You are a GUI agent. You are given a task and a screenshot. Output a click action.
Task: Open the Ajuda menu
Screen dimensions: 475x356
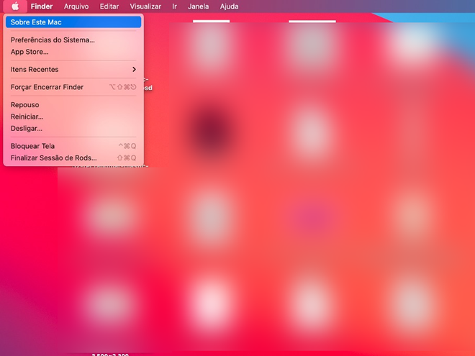[x=229, y=6]
